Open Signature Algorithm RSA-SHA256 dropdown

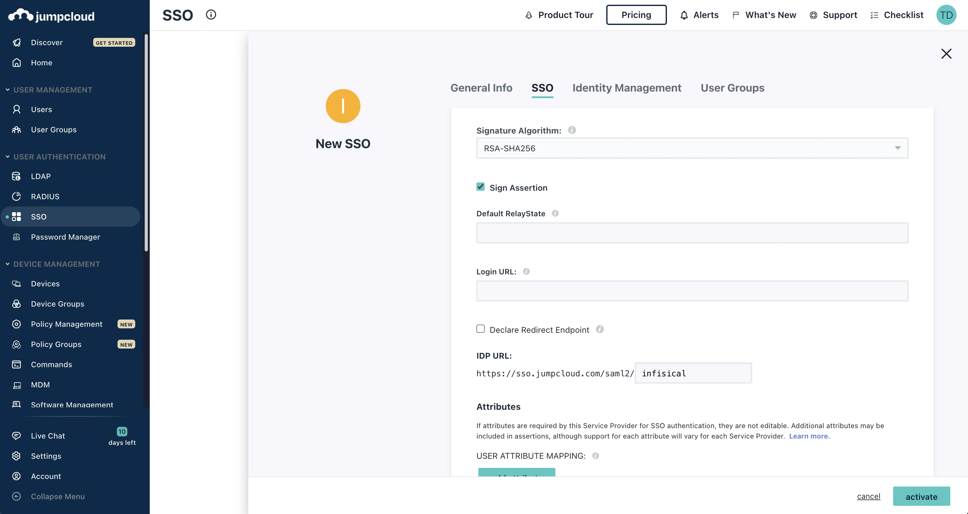pyautogui.click(x=692, y=148)
